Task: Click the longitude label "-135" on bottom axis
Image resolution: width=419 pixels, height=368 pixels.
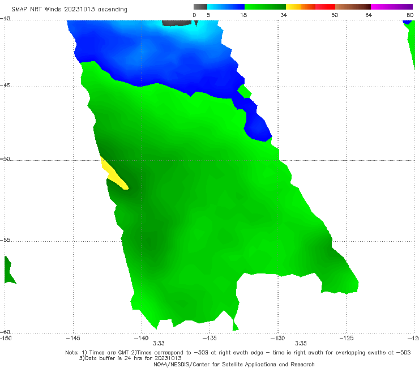Action: click(209, 338)
